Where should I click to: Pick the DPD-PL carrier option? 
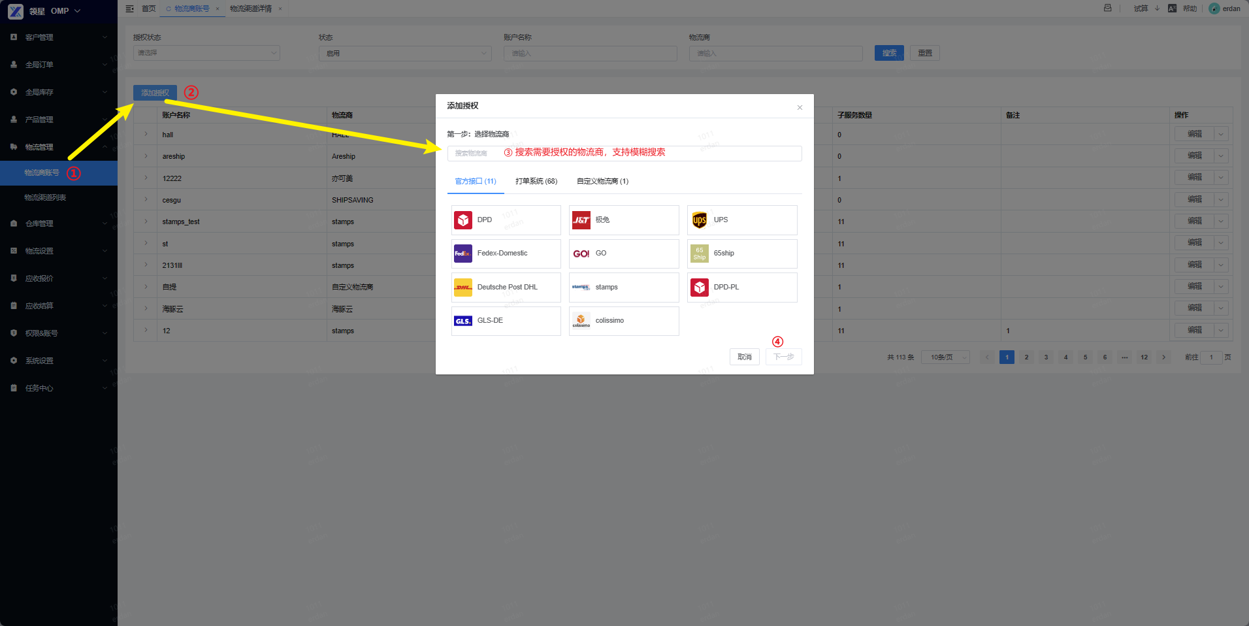(x=742, y=288)
